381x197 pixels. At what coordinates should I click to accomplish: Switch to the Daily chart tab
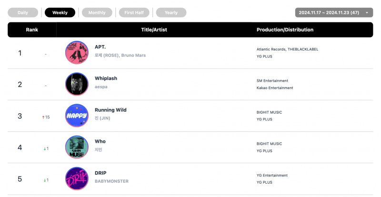click(x=23, y=13)
